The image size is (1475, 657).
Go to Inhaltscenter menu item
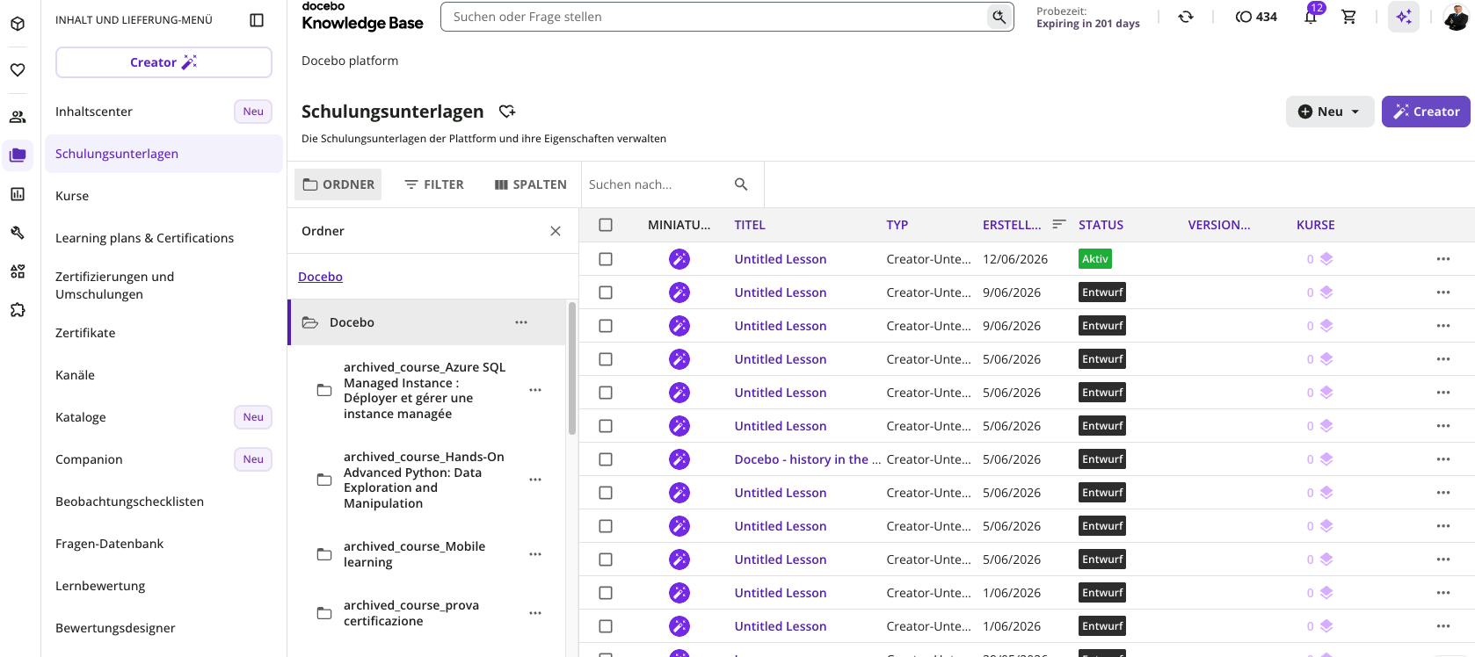click(163, 112)
